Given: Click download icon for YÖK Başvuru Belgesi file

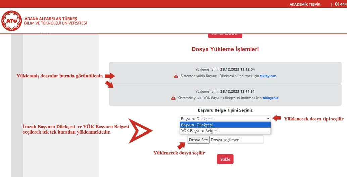Looking at the screenshot, I should (x=173, y=98).
